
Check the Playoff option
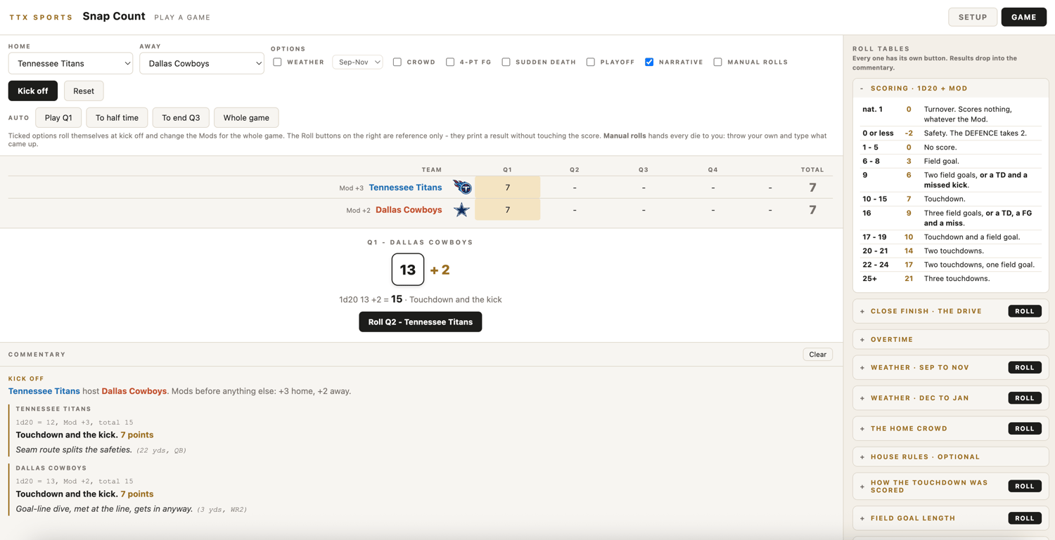click(591, 62)
